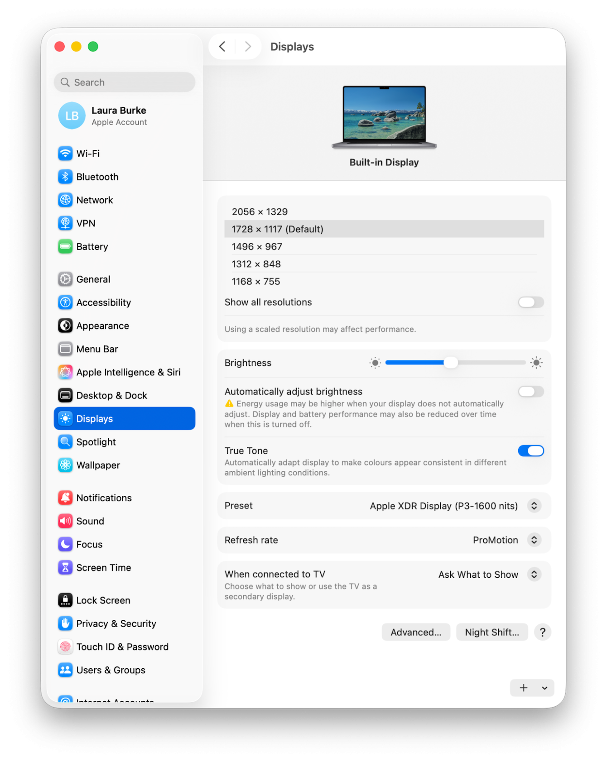Select 1728 × 1117 (Default) resolution
Viewport: 607px width, 762px height.
(384, 229)
